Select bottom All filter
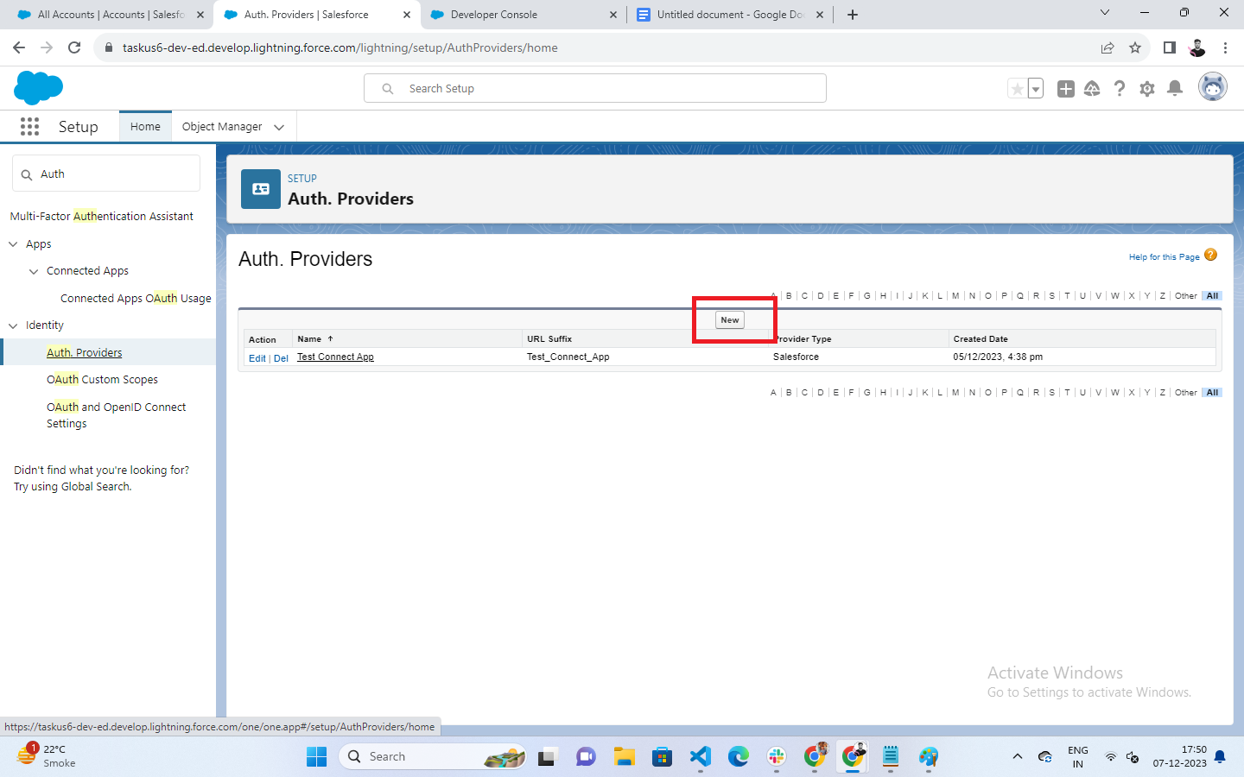Screen dimensions: 1244x777 coord(1212,393)
